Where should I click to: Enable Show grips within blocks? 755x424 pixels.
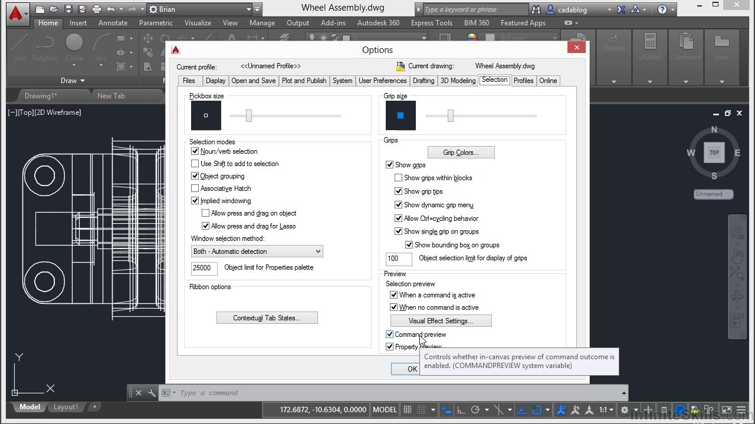(x=399, y=178)
